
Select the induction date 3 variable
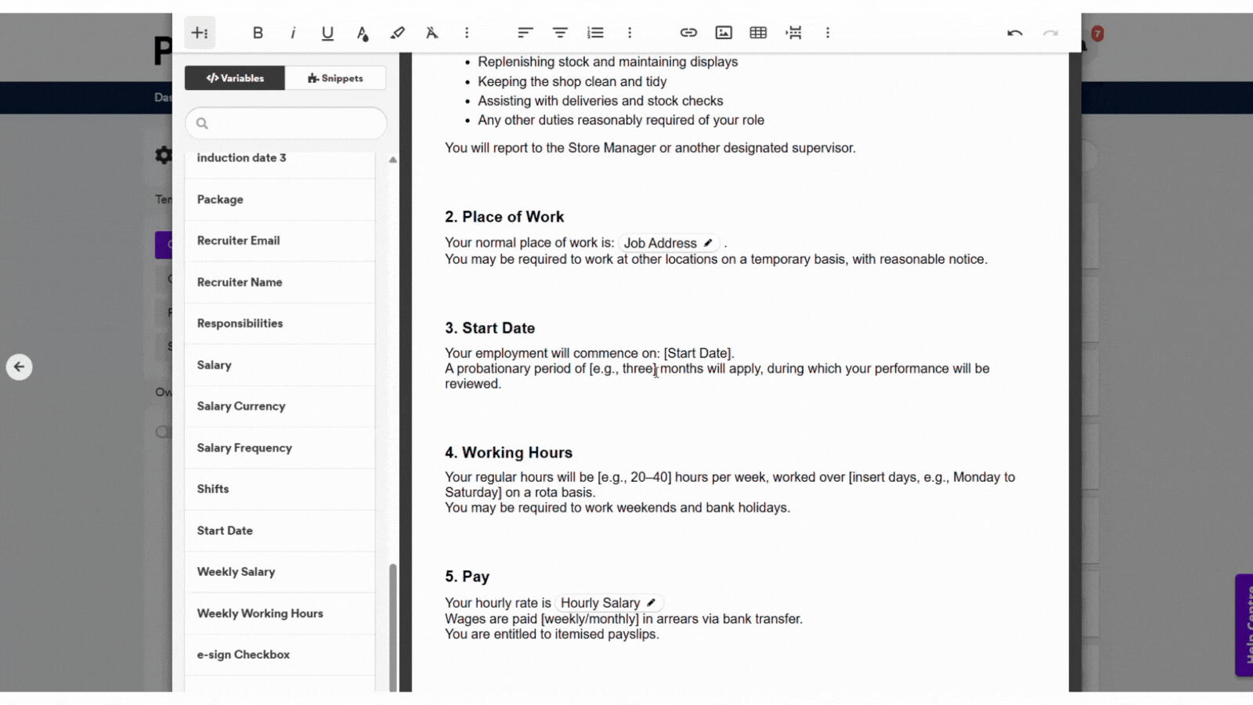(x=280, y=158)
